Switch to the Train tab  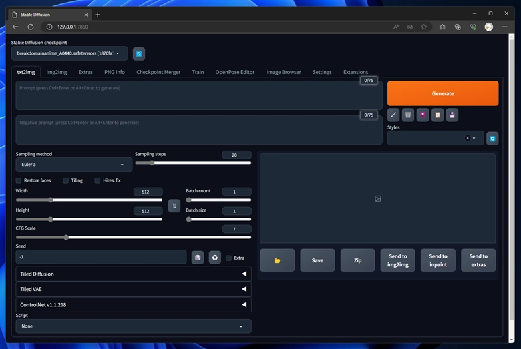[198, 72]
